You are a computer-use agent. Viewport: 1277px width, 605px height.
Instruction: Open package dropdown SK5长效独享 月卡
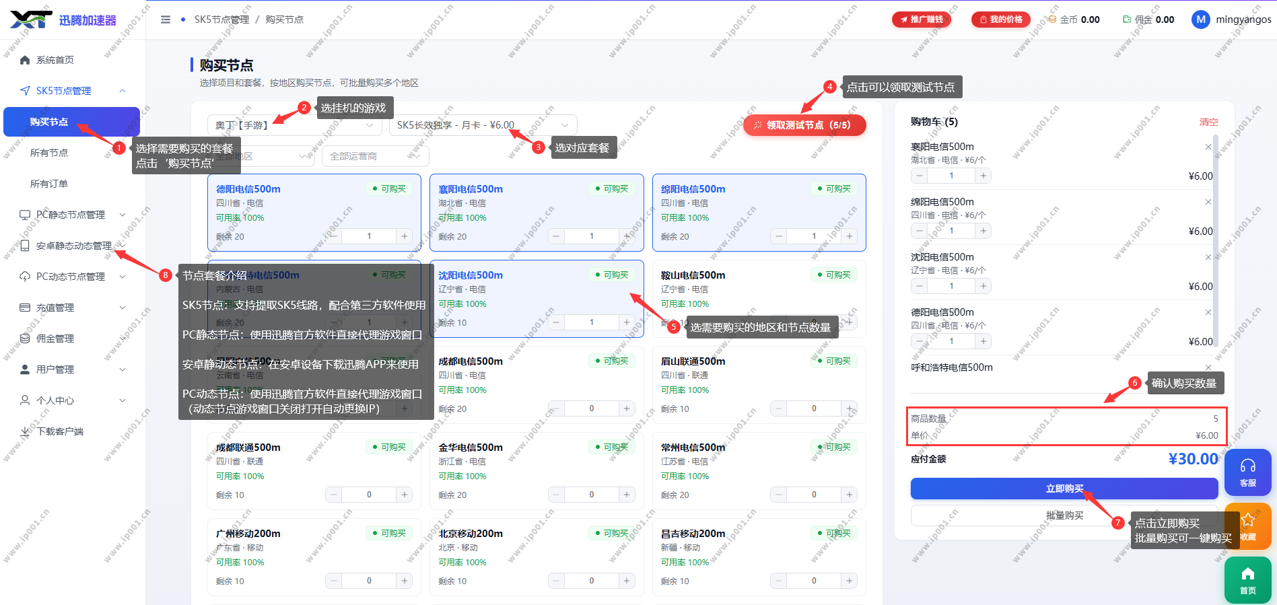point(483,125)
